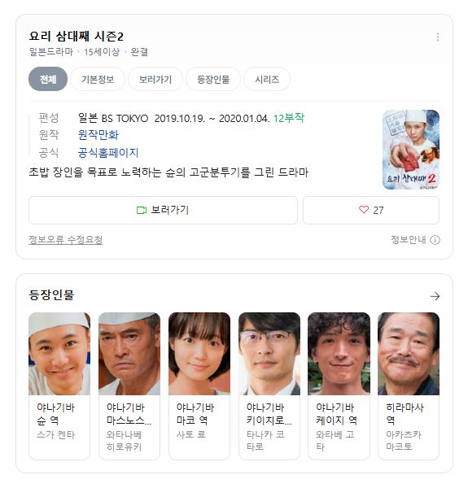Viewport: 468px width, 488px height.
Task: Click the green video icon 보러가기 button
Action: click(163, 210)
